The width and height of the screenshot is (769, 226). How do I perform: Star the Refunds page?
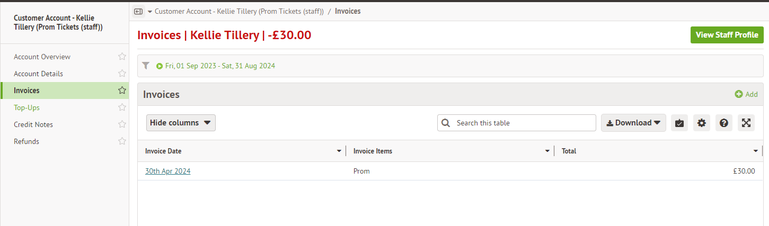pyautogui.click(x=122, y=141)
